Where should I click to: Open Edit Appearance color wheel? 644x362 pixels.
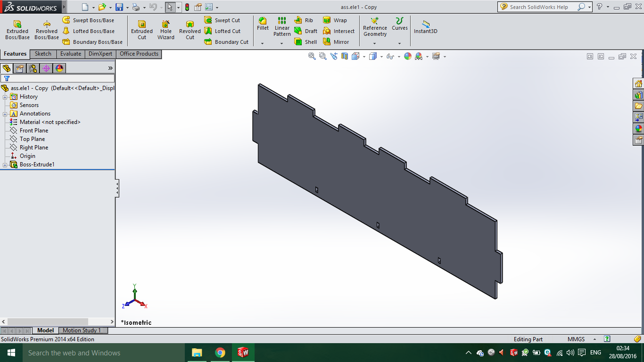tap(408, 56)
